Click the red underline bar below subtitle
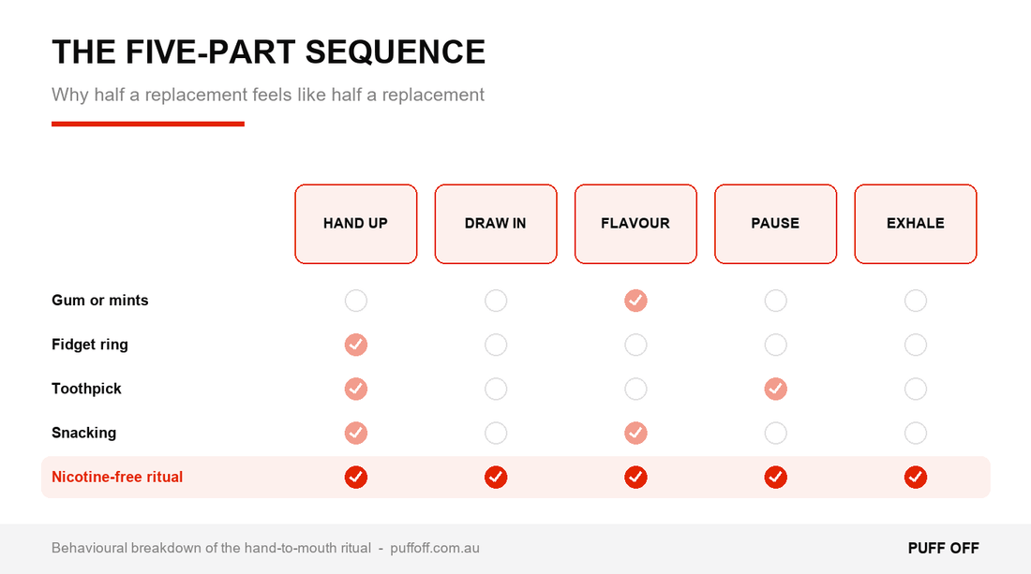 pos(148,124)
